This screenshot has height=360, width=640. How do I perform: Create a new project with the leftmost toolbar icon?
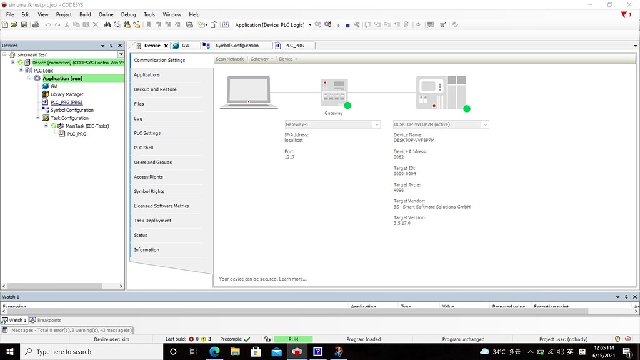(x=6, y=24)
